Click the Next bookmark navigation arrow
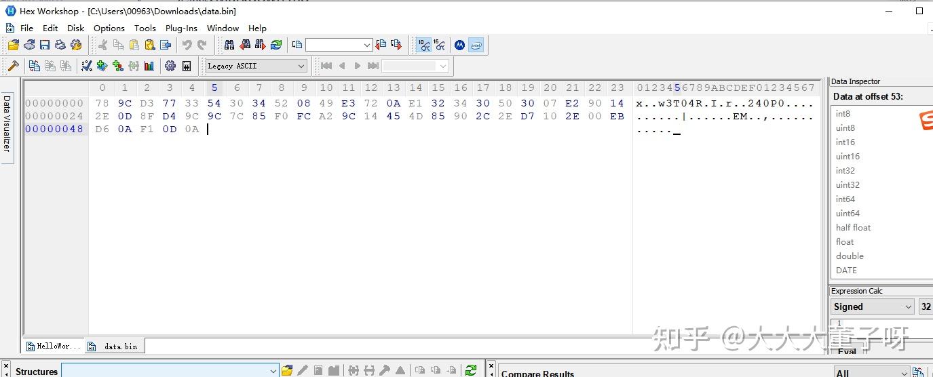 (x=358, y=66)
